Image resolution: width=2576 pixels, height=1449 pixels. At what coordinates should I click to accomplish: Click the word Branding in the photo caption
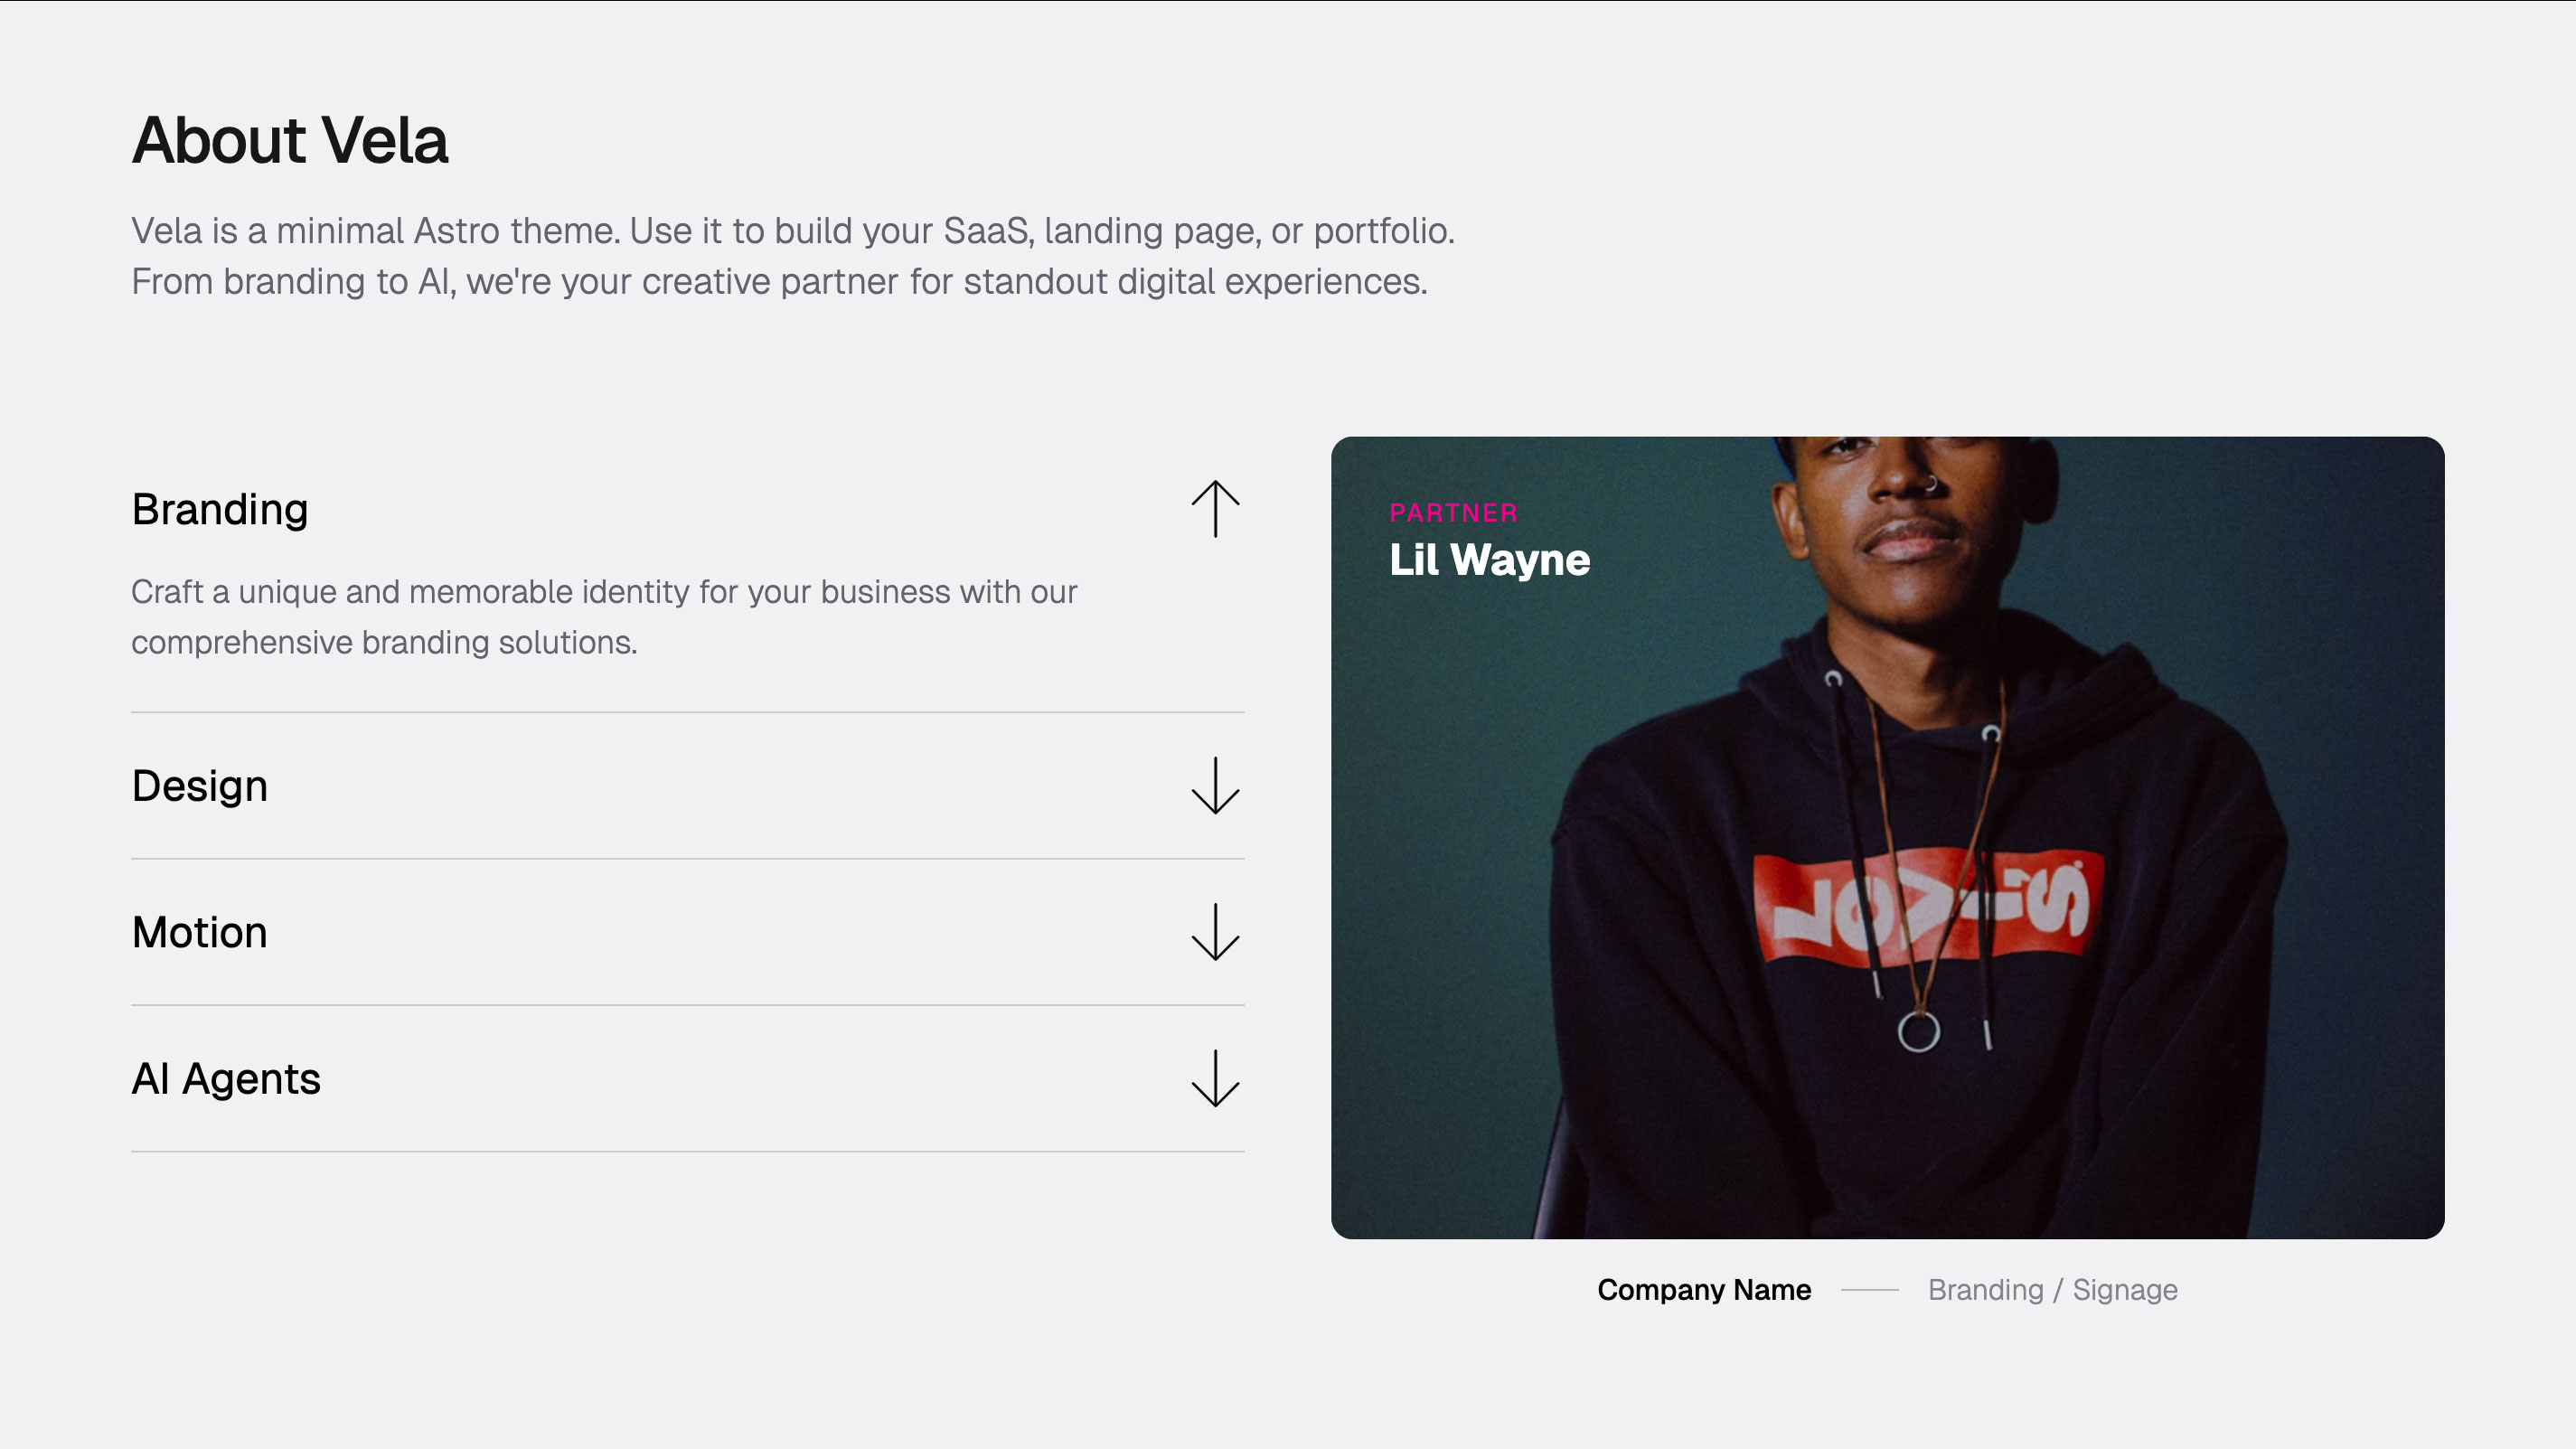click(1985, 1290)
